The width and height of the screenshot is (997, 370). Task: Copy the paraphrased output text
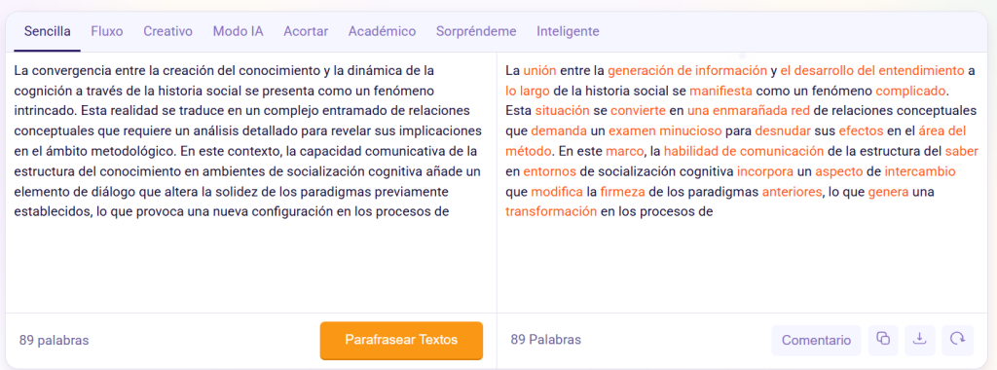pyautogui.click(x=883, y=340)
